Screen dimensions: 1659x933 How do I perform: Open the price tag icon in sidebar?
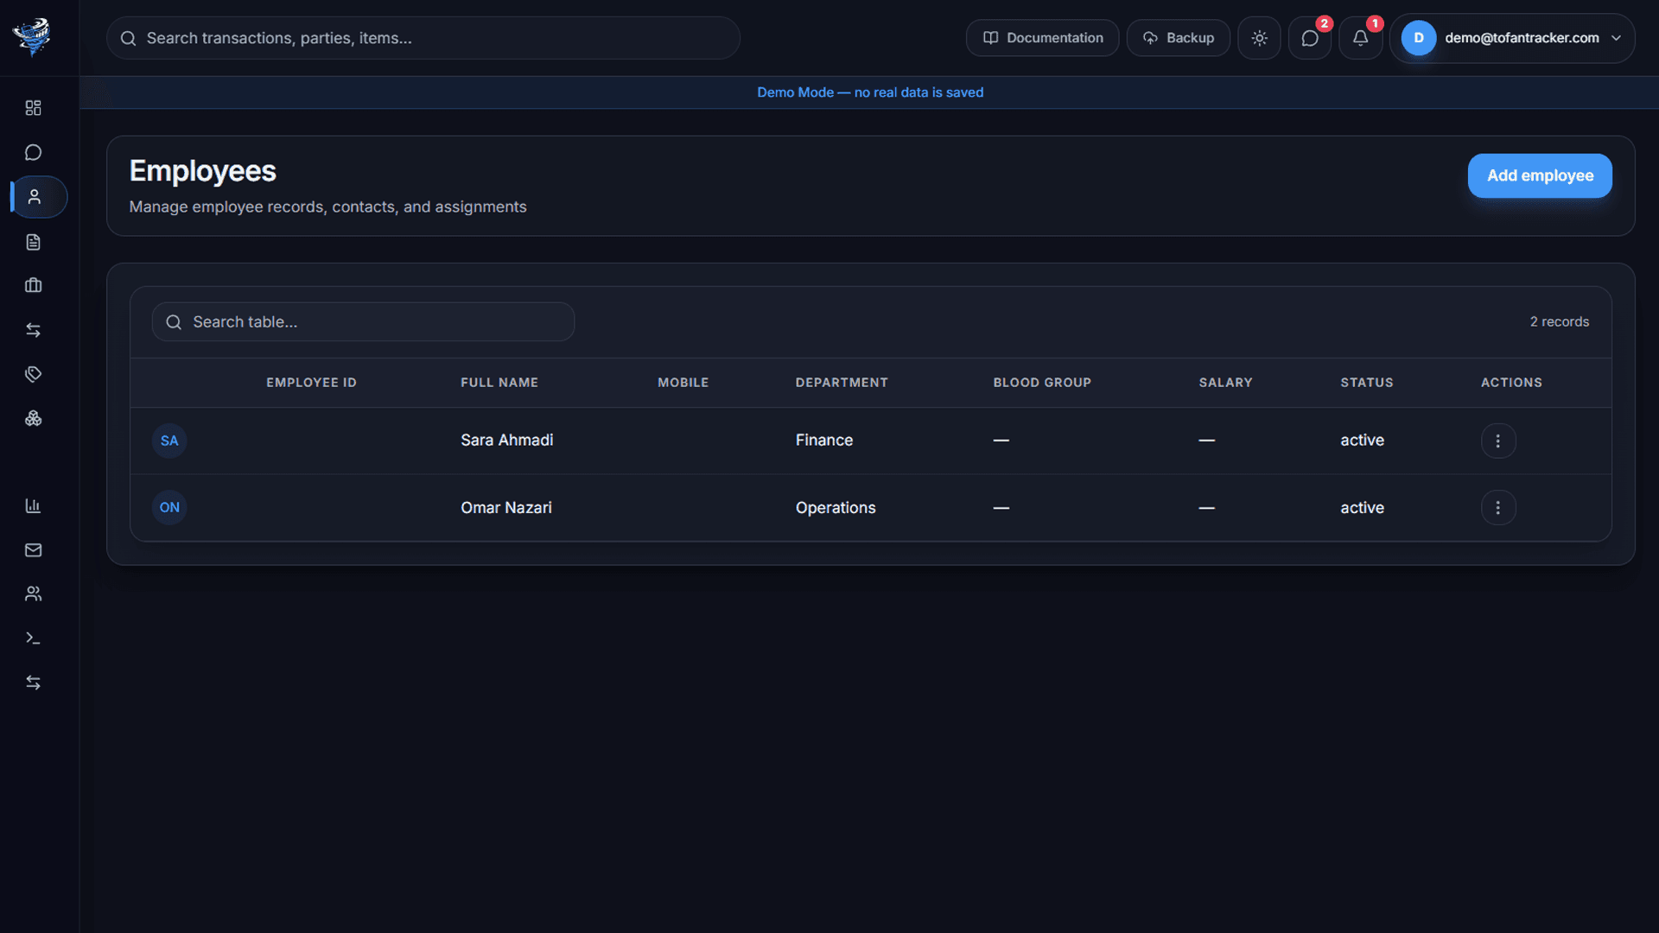click(x=33, y=374)
